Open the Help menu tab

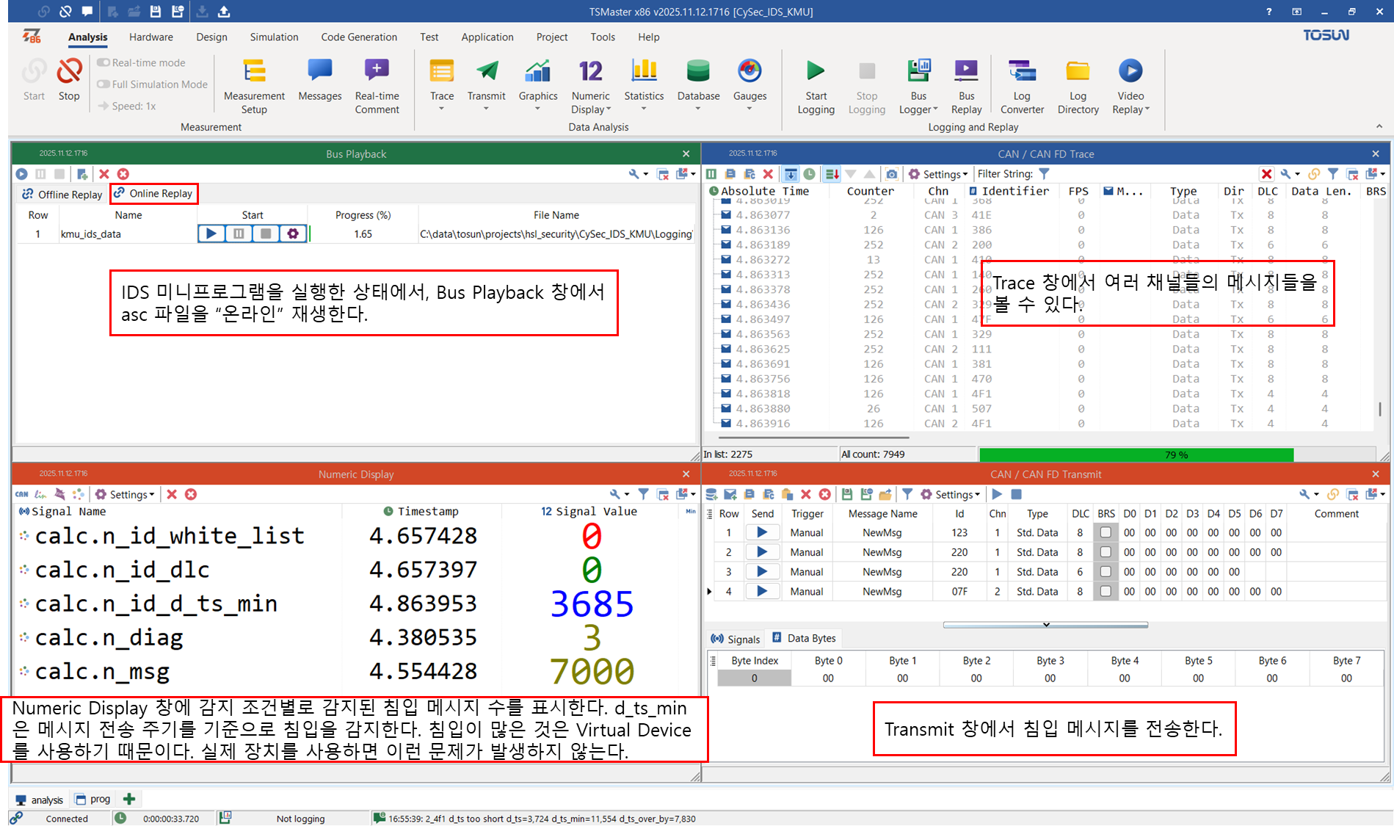point(648,37)
